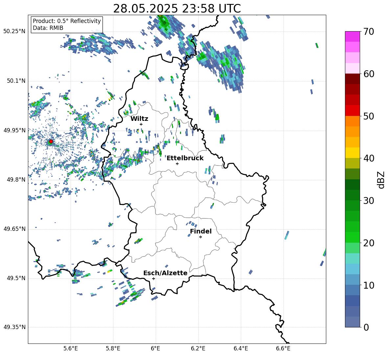Click the colorbar tick value 70
389x355 pixels.
tap(369, 32)
